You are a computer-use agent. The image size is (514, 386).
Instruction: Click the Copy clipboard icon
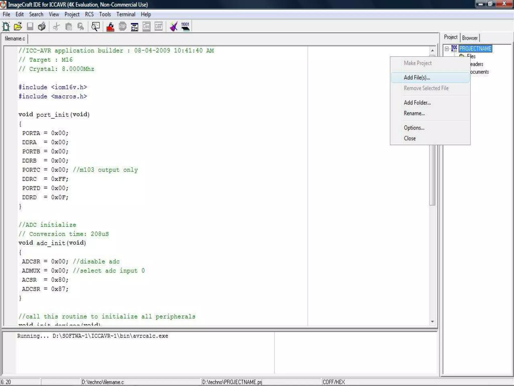[x=69, y=26]
